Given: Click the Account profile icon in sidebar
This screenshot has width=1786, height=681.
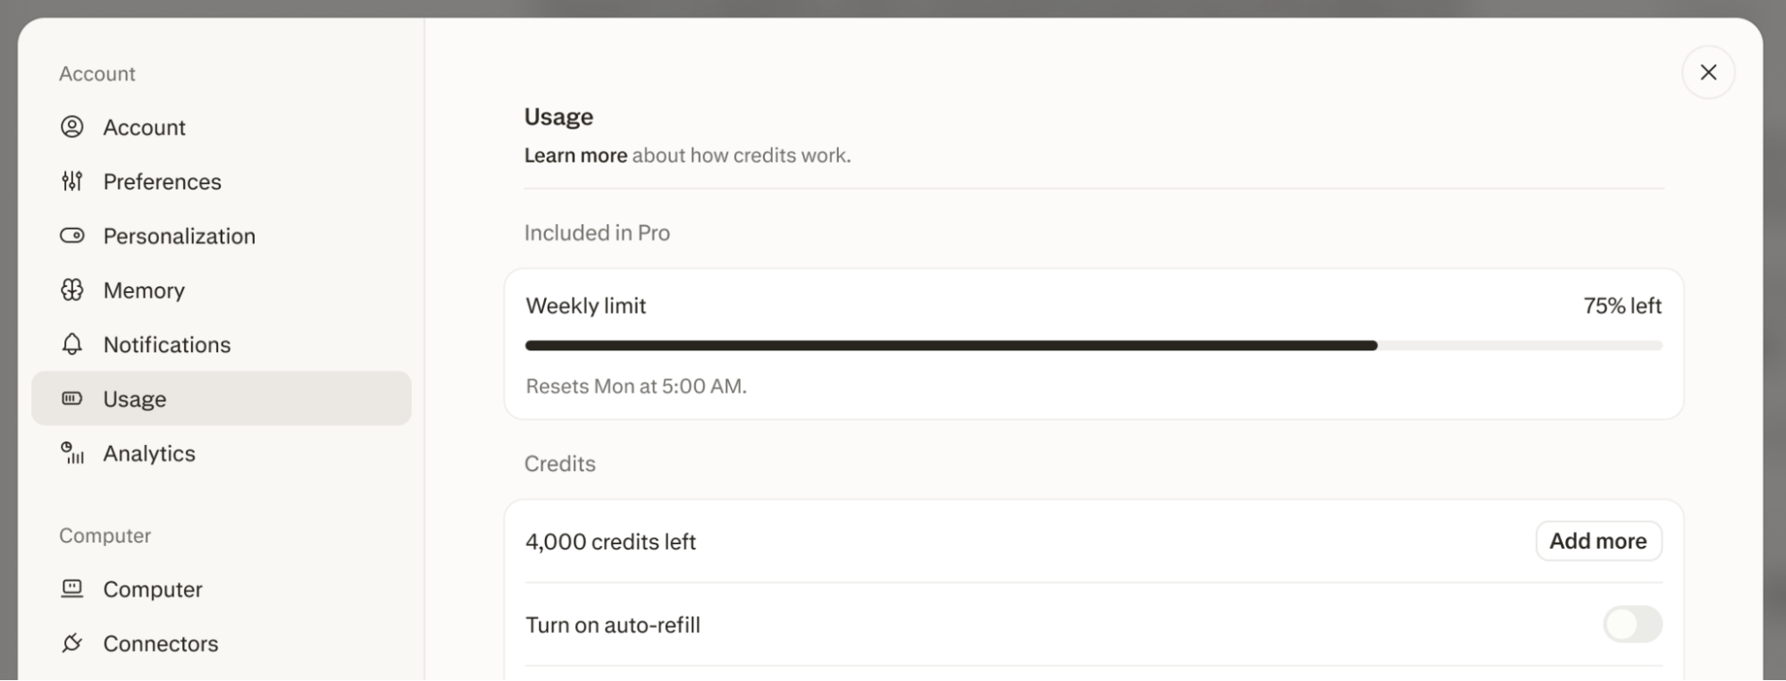Looking at the screenshot, I should pyautogui.click(x=72, y=127).
